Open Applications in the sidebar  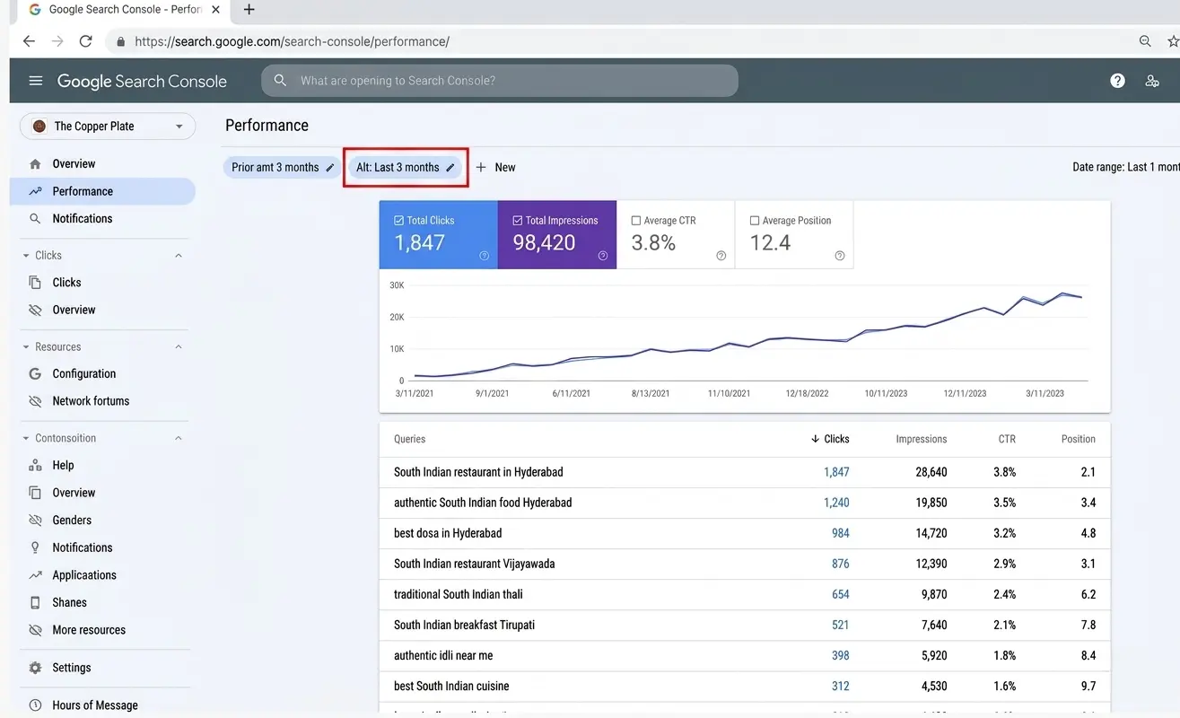(84, 575)
